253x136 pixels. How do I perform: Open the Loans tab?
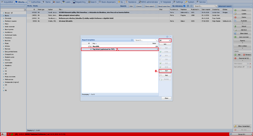(67, 2)
